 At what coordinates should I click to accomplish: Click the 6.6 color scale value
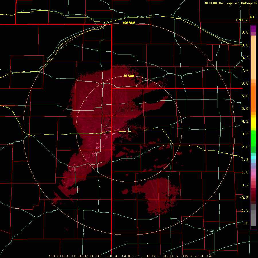pyautogui.click(x=245, y=83)
